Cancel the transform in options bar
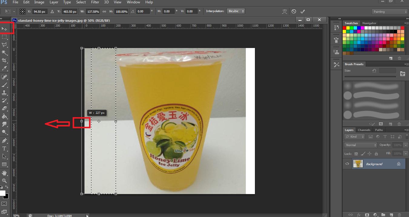The image size is (409, 217). point(294,11)
